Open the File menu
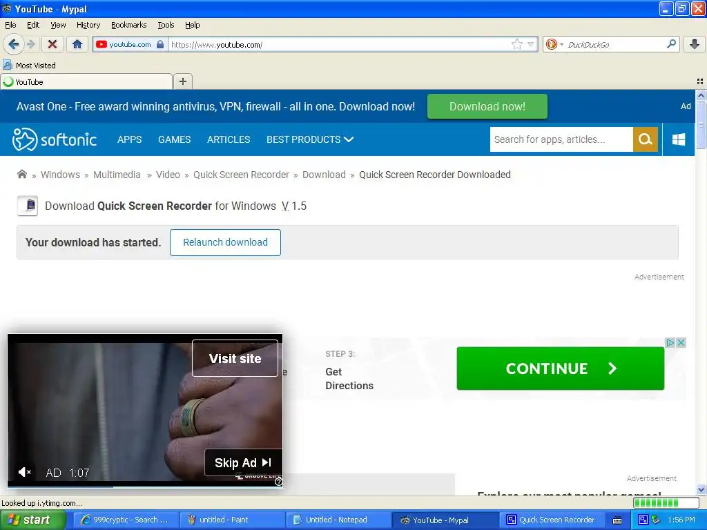Viewport: 707px width, 530px height. pyautogui.click(x=10, y=25)
